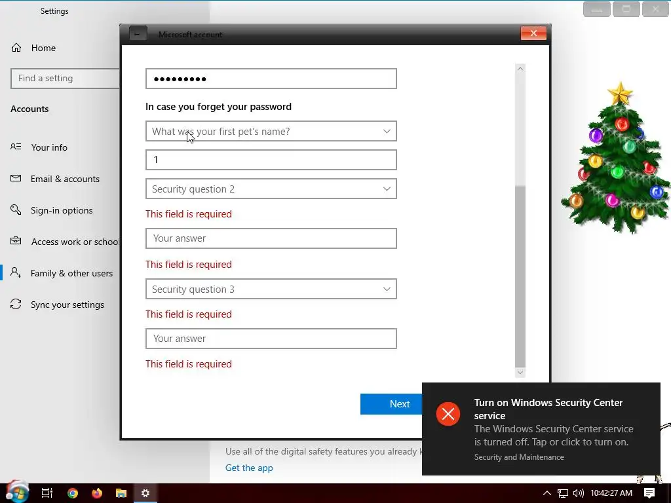The height and width of the screenshot is (503, 671).
Task: Expand the Security question 3 dropdown
Action: click(x=271, y=289)
